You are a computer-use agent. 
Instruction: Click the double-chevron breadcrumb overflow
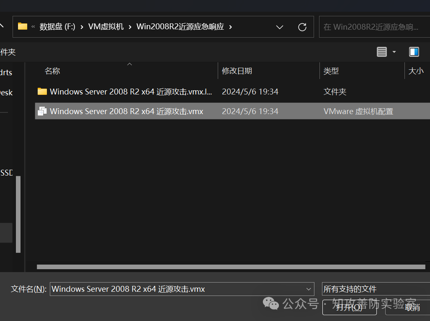[x=33, y=27]
